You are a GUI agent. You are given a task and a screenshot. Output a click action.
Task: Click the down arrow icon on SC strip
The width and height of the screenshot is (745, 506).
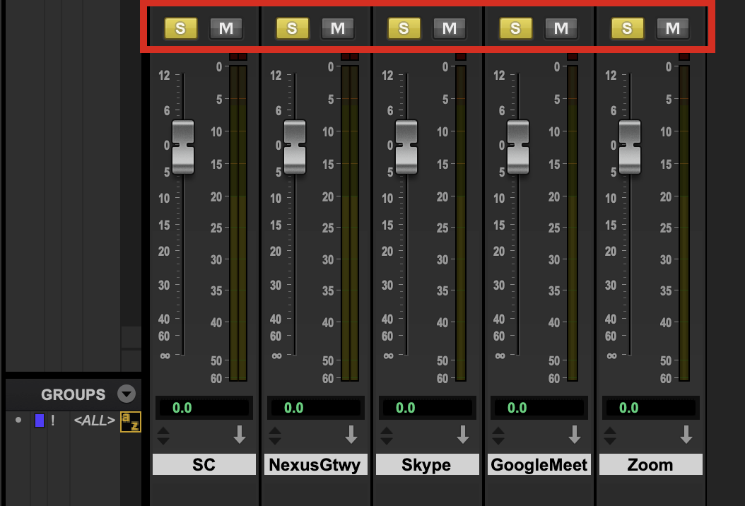pos(240,435)
